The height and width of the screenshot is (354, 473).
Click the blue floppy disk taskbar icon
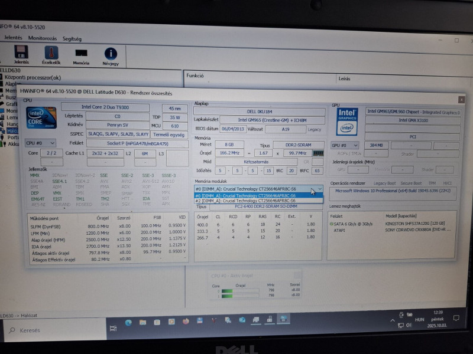point(200,320)
